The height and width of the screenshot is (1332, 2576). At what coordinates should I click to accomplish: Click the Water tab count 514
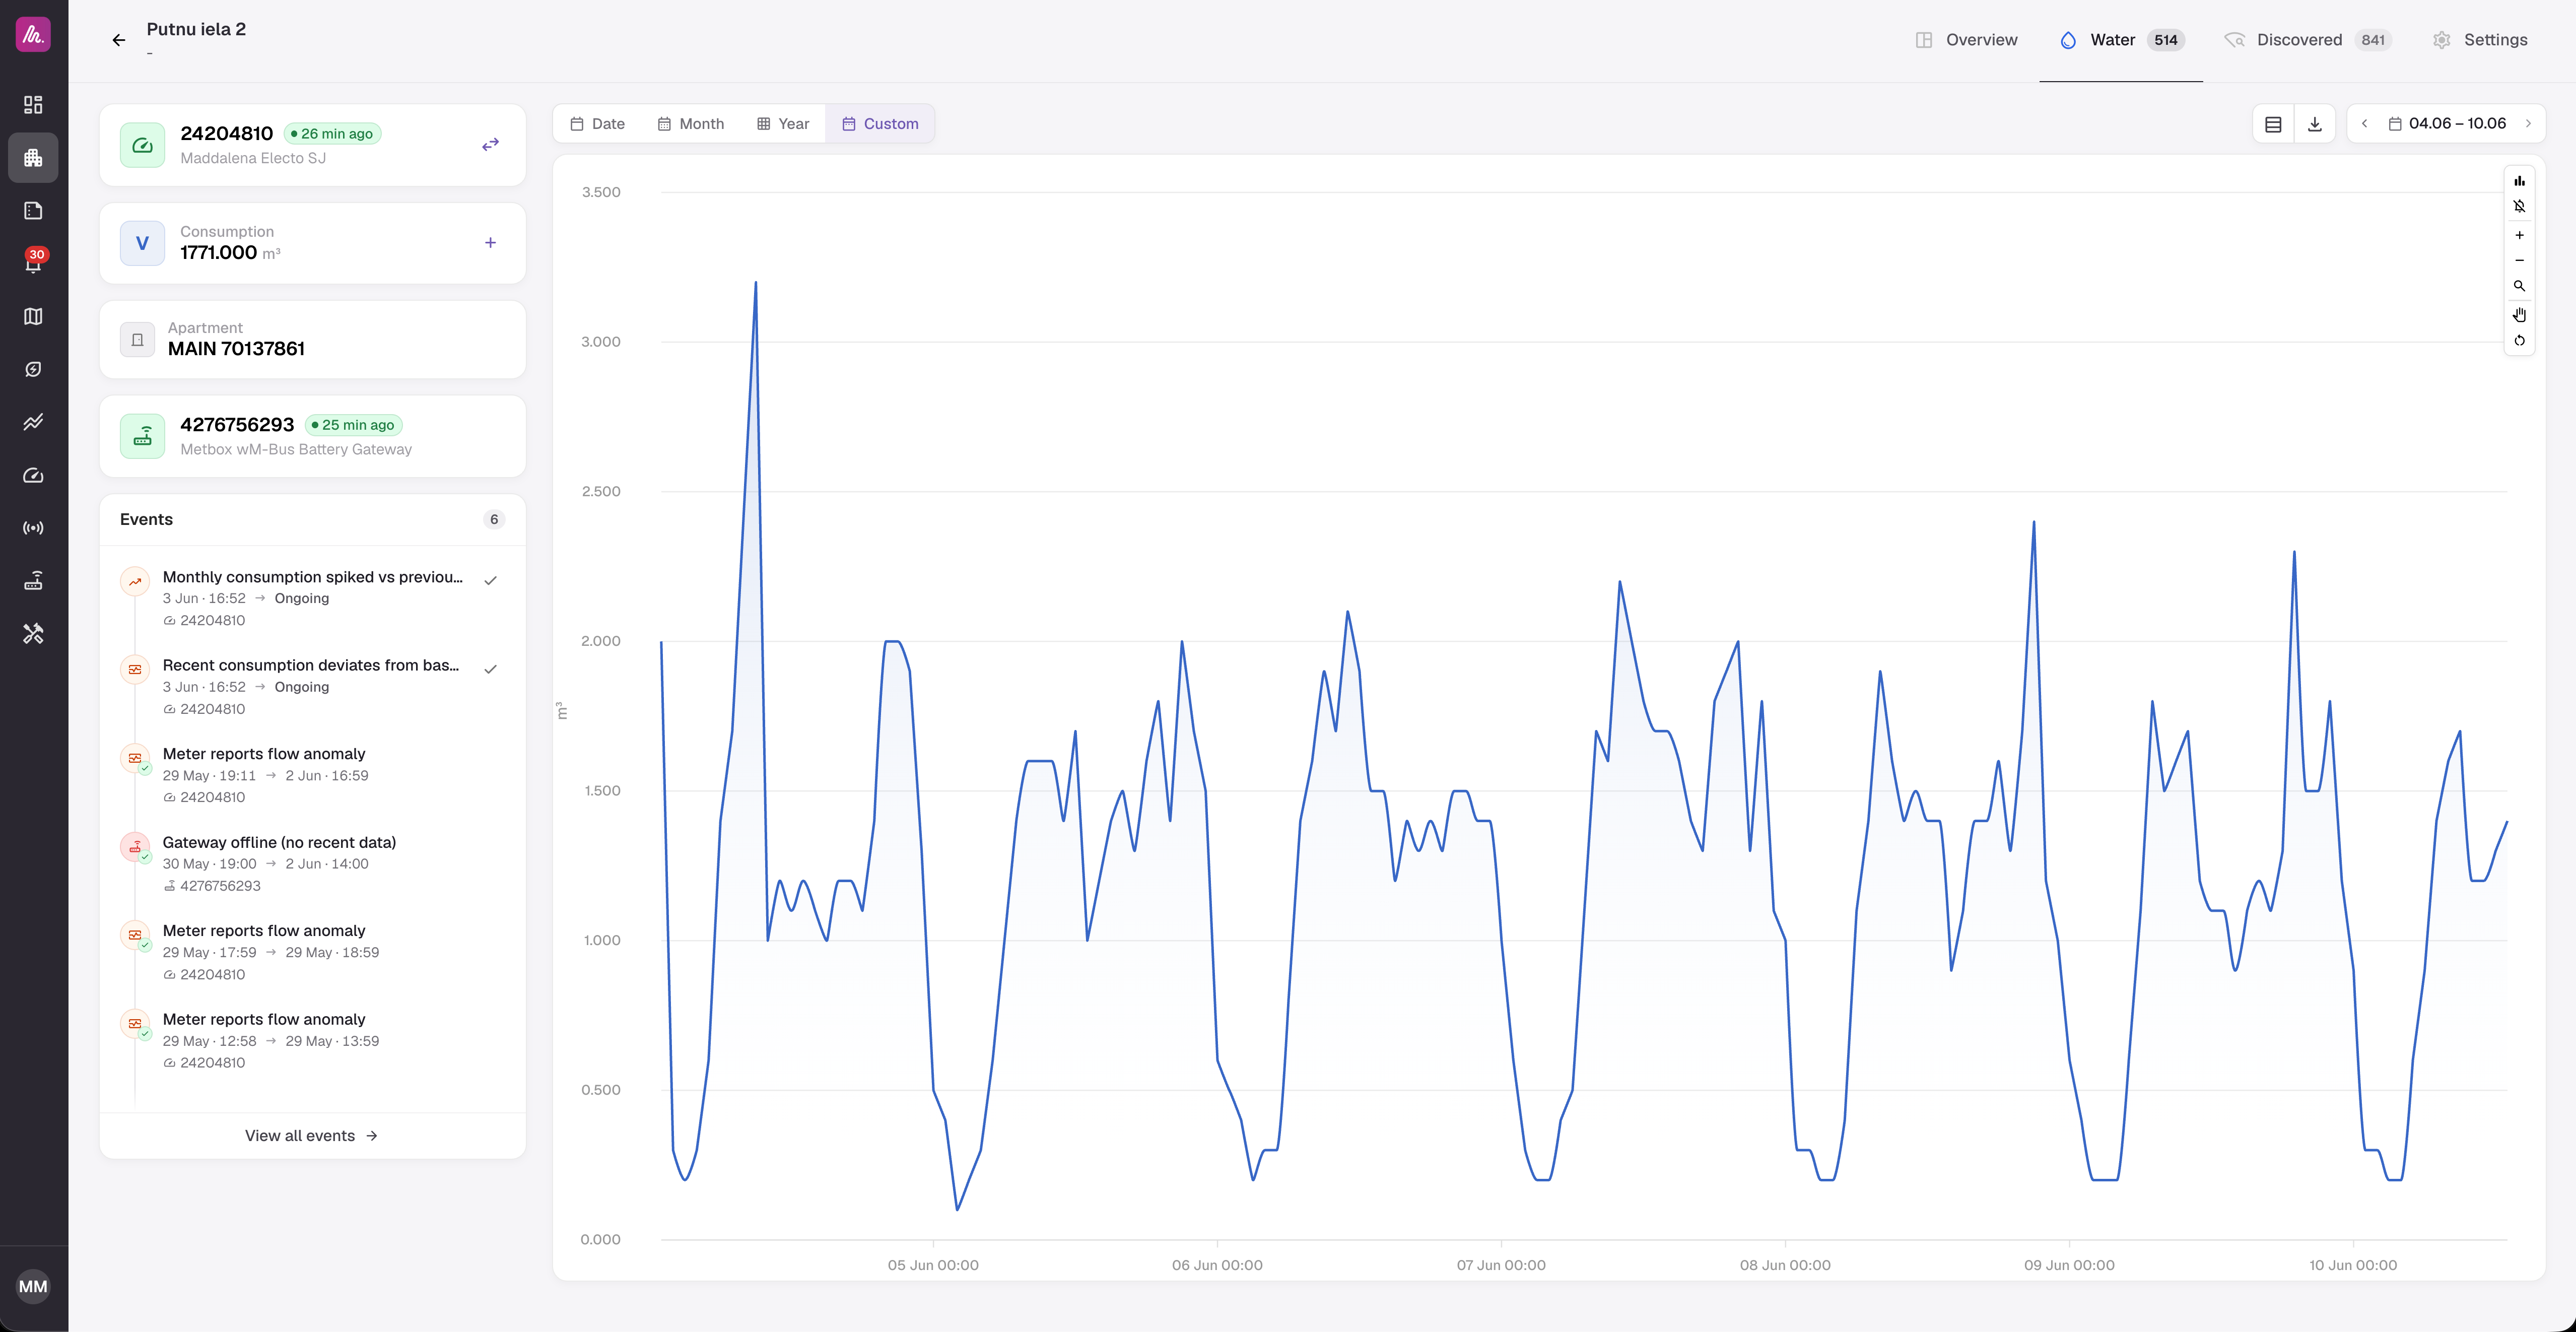[x=2166, y=40]
